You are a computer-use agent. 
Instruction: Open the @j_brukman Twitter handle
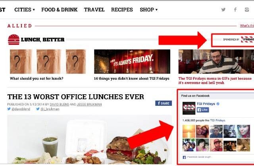(50, 109)
